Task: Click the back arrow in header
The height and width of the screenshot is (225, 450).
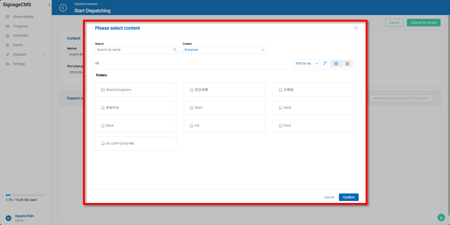Action: (63, 8)
